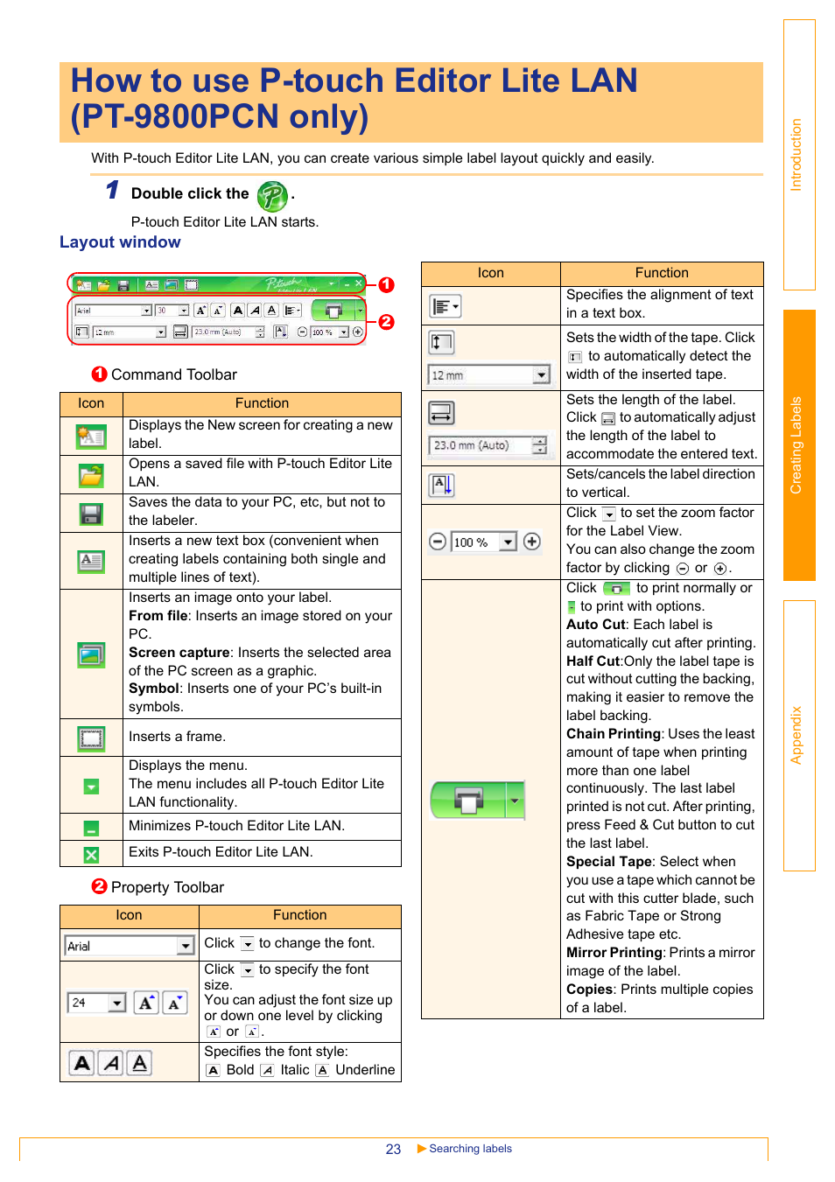Image resolution: width=835 pixels, height=1182 pixels.
Task: Open the font size 30 dropdown in the layout window
Action: pos(184,311)
